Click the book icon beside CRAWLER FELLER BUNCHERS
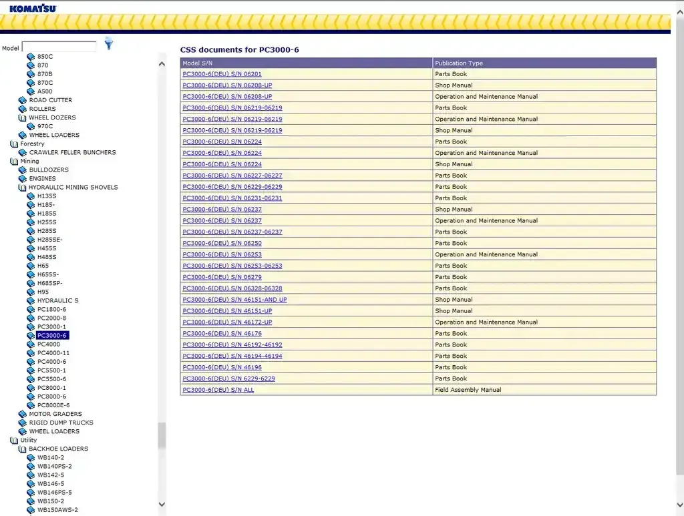The width and height of the screenshot is (684, 516). [23, 153]
